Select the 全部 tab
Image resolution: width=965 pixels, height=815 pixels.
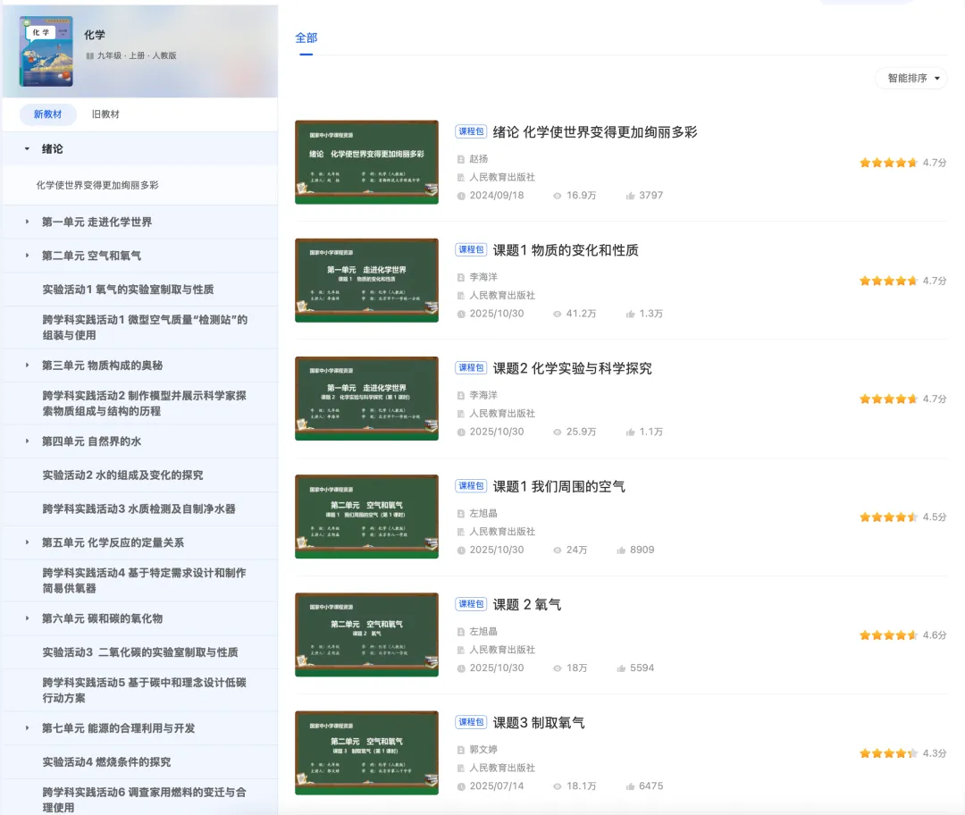(306, 38)
